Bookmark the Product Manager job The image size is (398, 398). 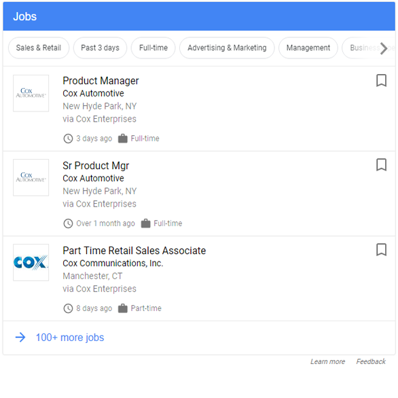pos(381,80)
